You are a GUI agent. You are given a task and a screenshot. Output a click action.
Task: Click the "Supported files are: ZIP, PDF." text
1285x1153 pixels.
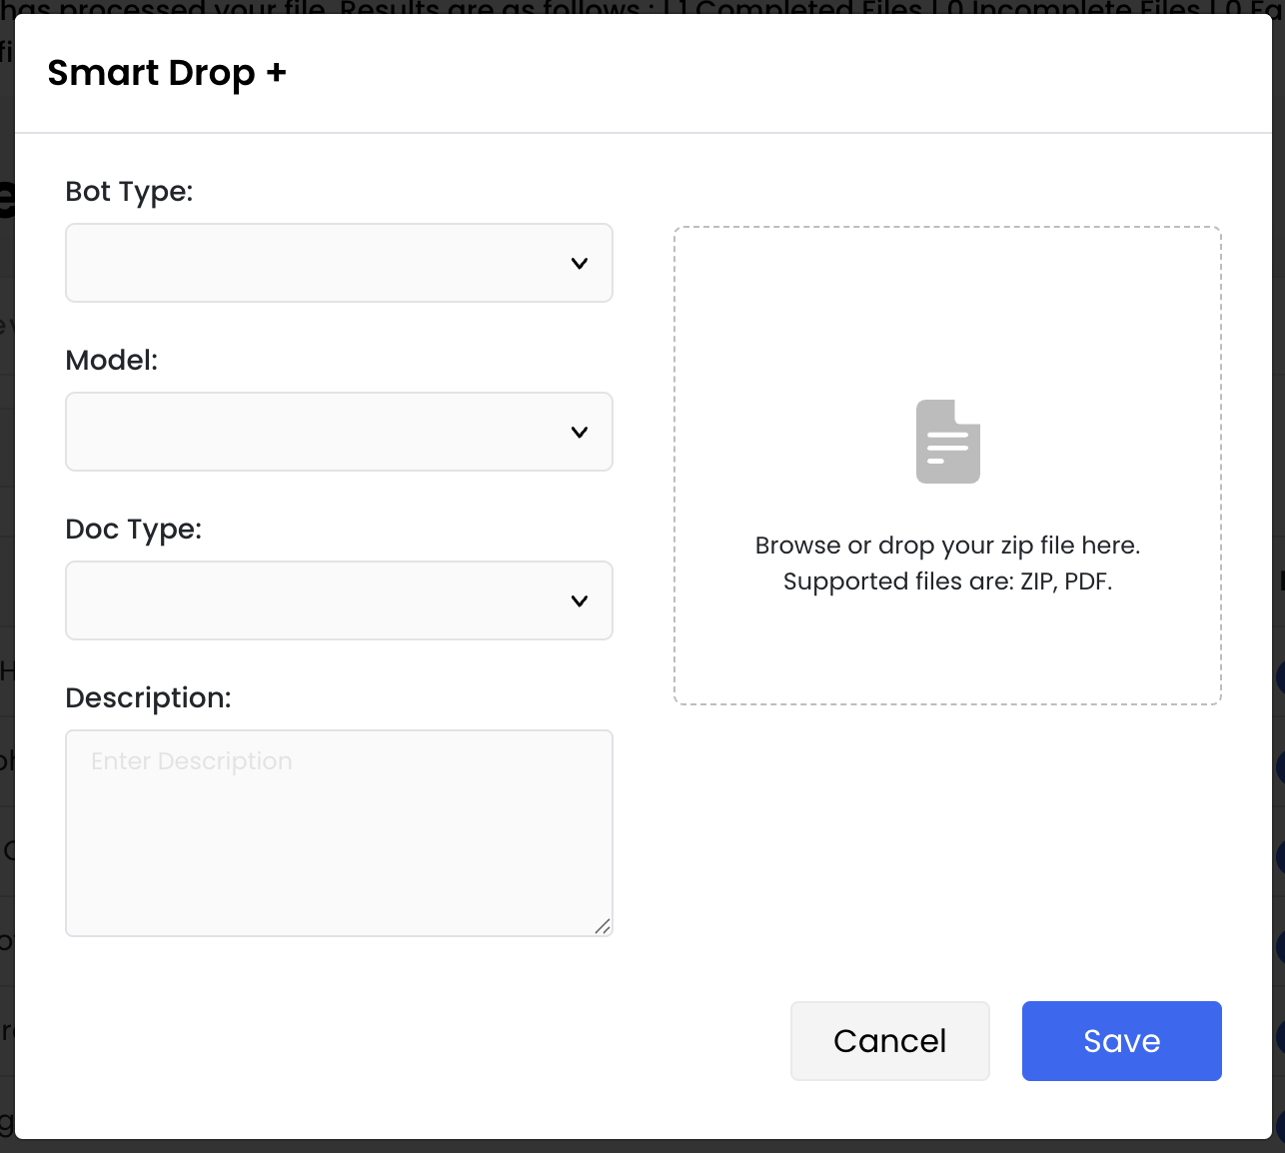point(947,581)
